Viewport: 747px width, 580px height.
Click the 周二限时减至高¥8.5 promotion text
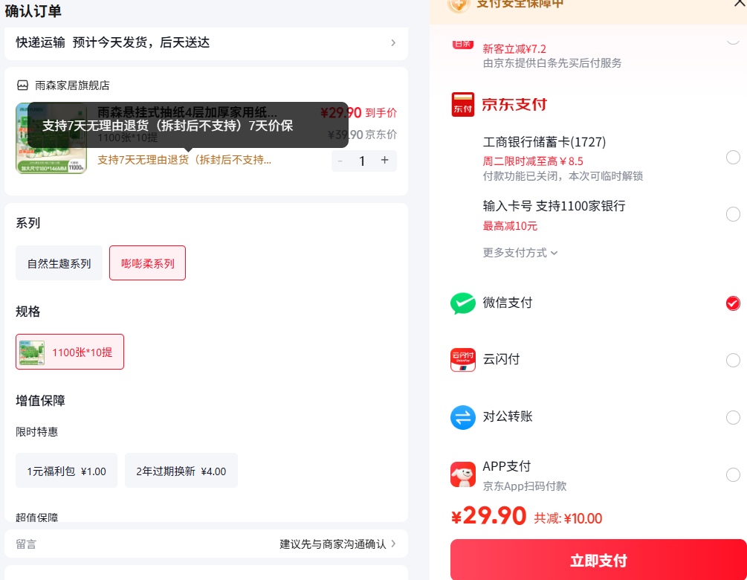pos(533,161)
